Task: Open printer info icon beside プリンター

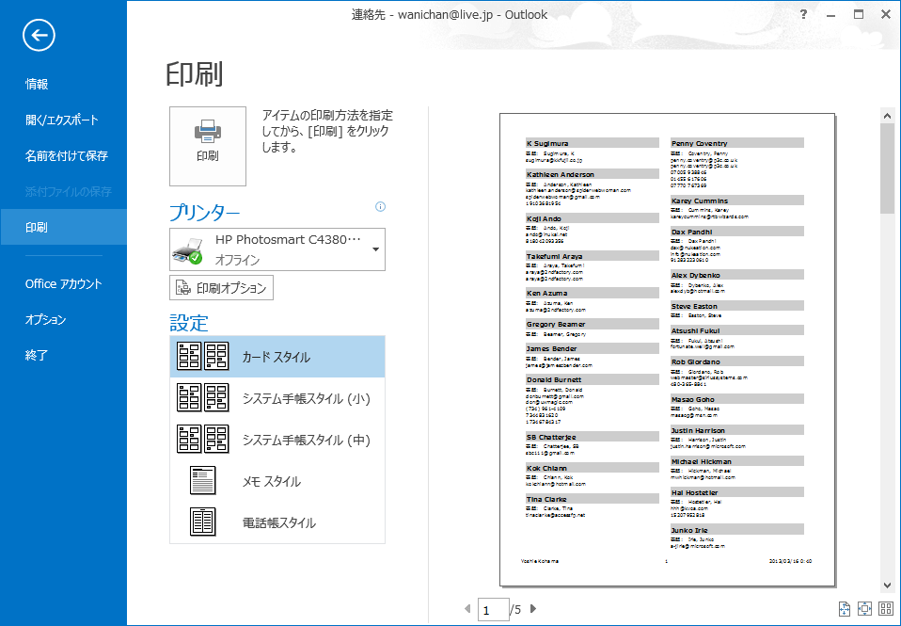Action: pyautogui.click(x=380, y=206)
